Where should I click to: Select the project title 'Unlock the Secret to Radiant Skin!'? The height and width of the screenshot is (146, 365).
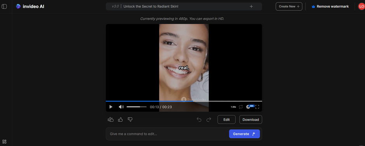point(151,7)
